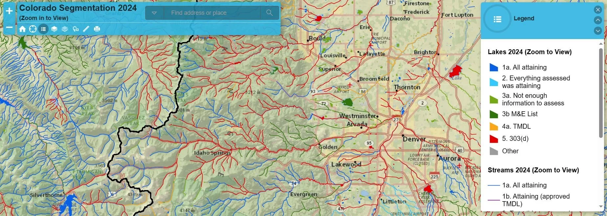Click the dark green 3b M&E List swatch
The height and width of the screenshot is (216, 607).
[x=494, y=114]
